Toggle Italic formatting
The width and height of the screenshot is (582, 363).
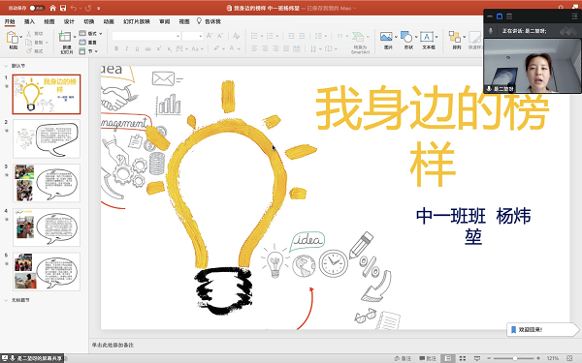126,48
